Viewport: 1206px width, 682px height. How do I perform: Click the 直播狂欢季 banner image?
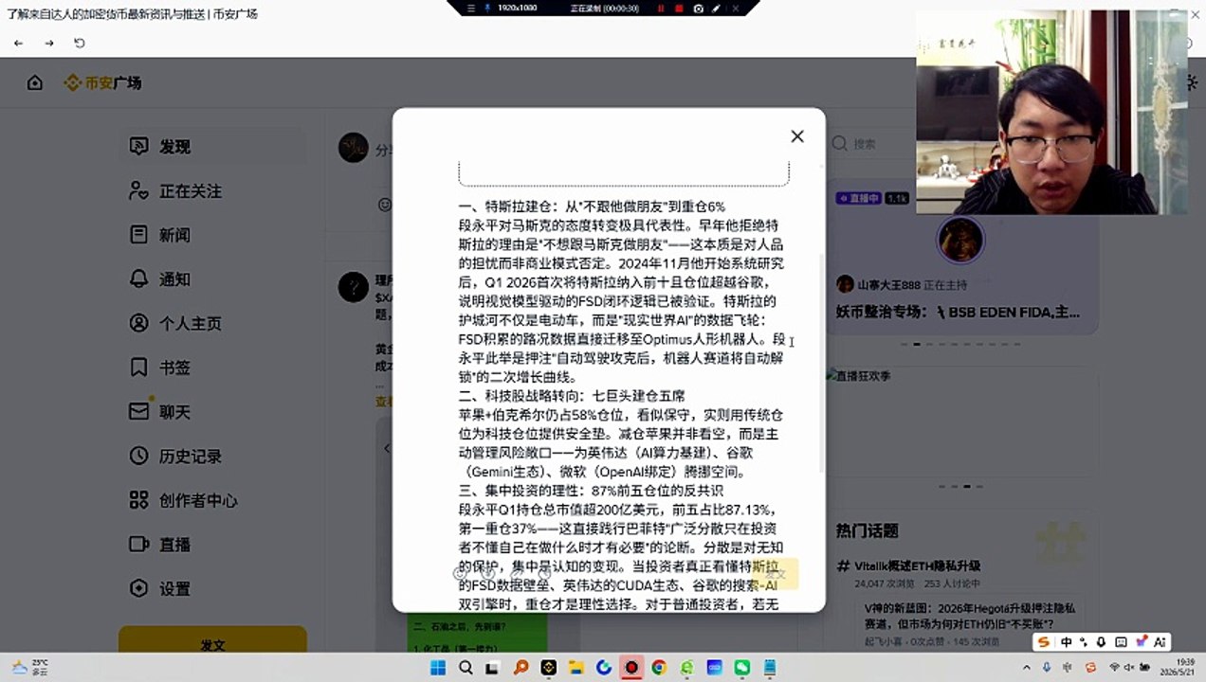pos(962,422)
